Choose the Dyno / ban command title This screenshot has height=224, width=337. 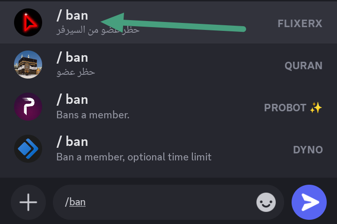pos(72,142)
